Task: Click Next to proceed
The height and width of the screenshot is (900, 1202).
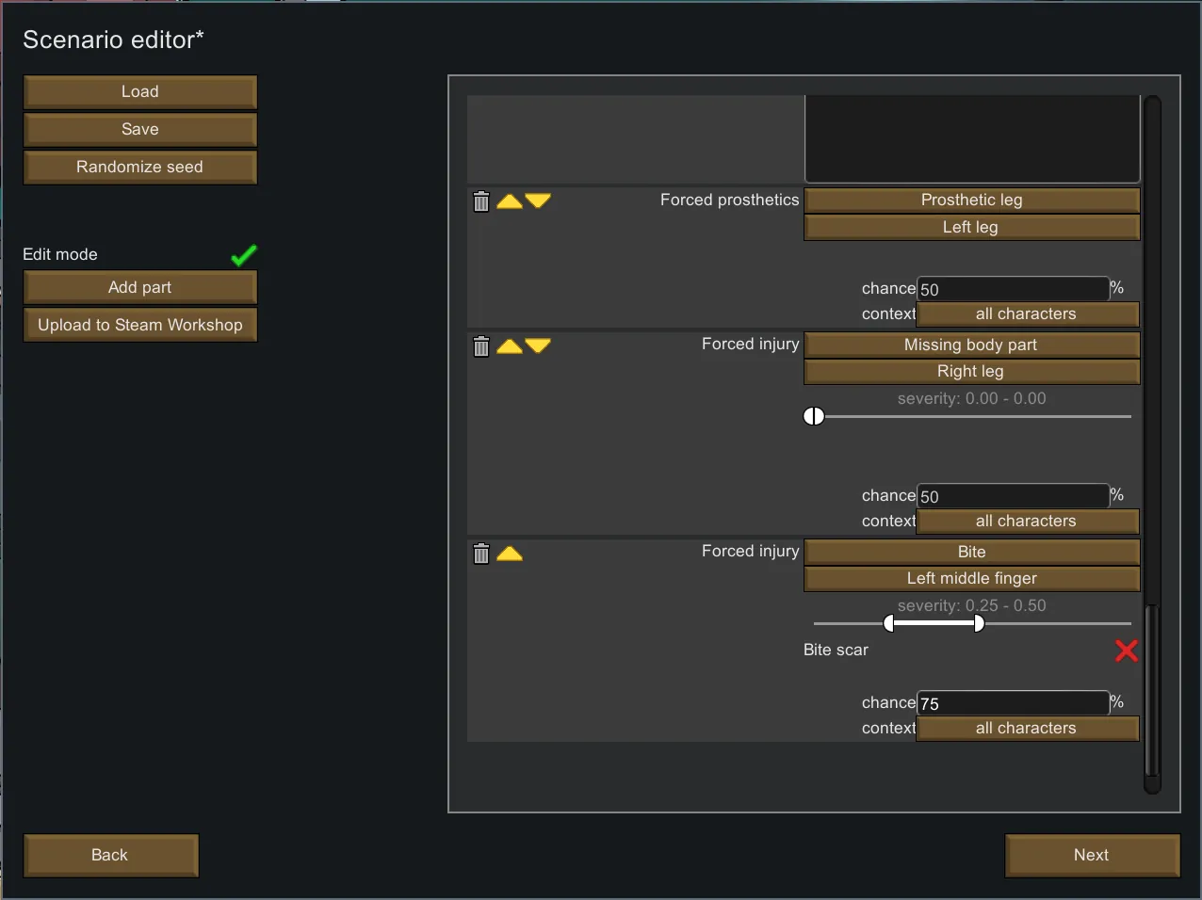Action: pos(1092,855)
